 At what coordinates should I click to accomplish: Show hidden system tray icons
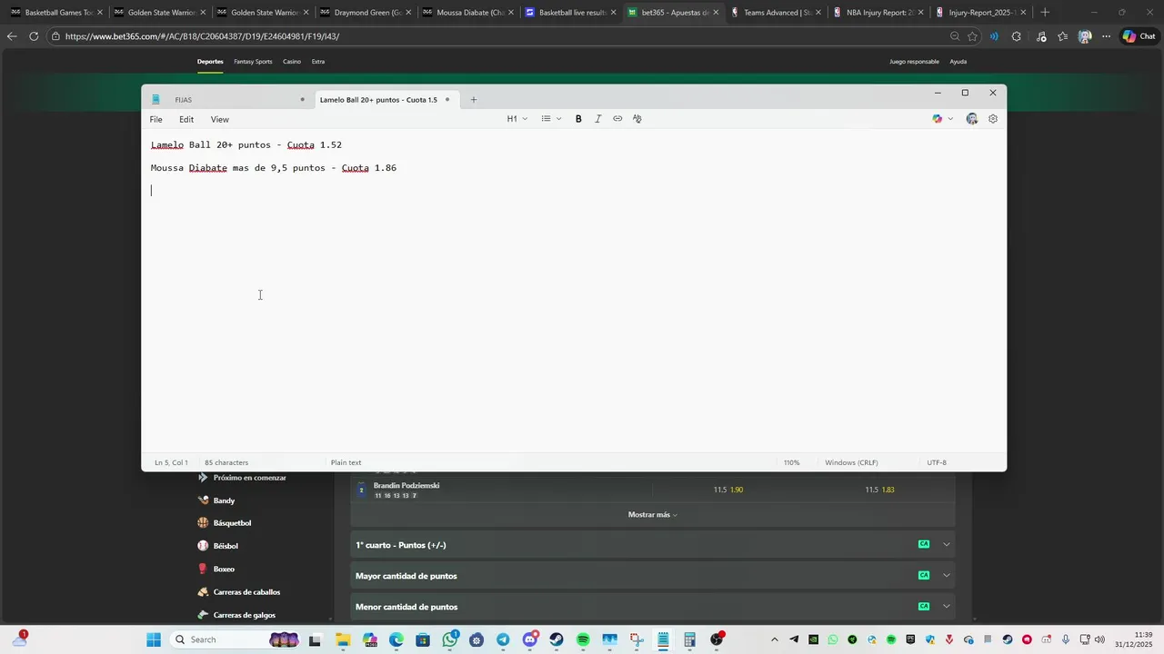tap(775, 639)
